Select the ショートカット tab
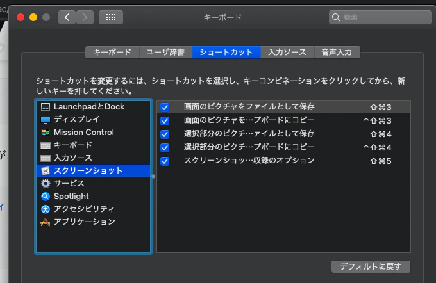The width and height of the screenshot is (436, 283). click(x=226, y=53)
